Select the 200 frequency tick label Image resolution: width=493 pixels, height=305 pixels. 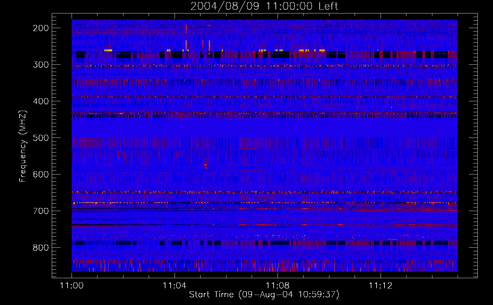(x=41, y=28)
